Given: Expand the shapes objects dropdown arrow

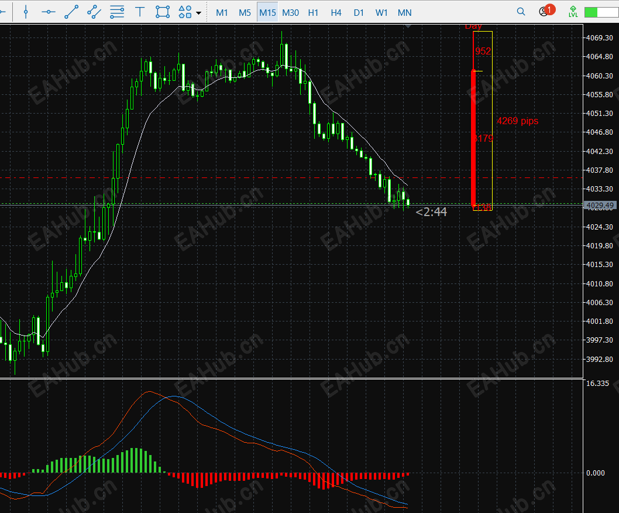Looking at the screenshot, I should (198, 13).
